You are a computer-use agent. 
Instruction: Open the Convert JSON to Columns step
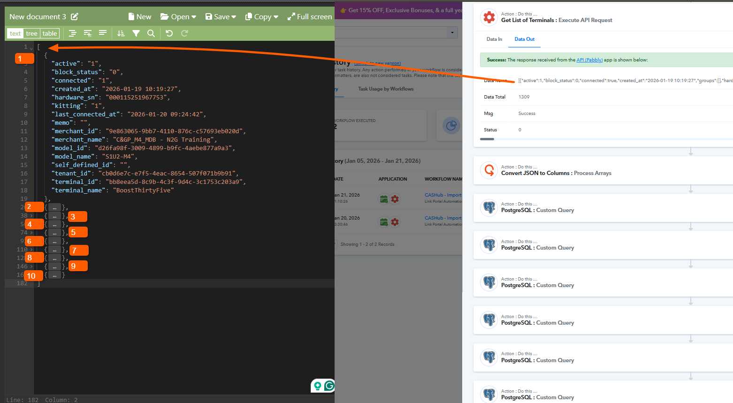click(556, 173)
